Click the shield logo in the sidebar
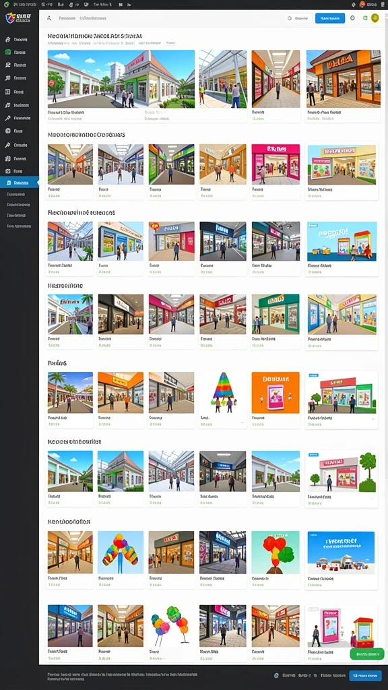The width and height of the screenshot is (388, 690). [10, 18]
